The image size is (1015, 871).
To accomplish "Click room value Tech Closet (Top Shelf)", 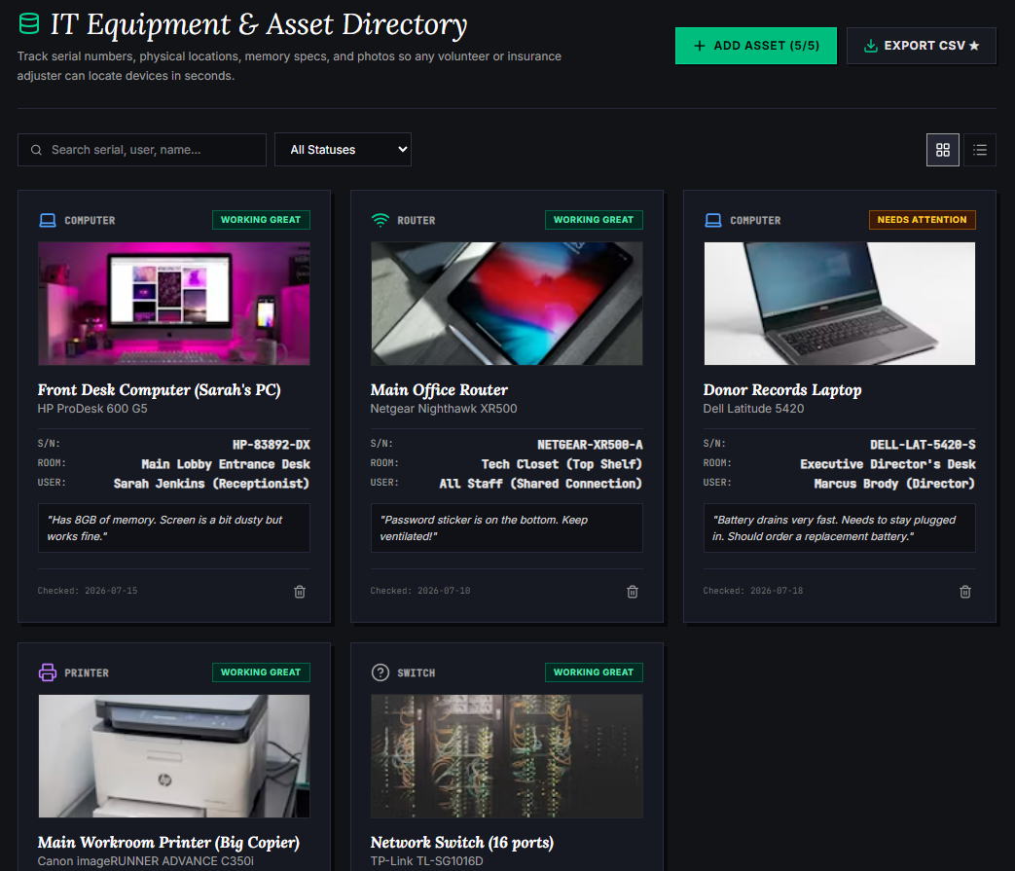I will (562, 464).
